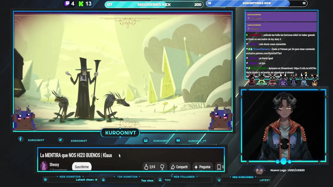This screenshot has width=333, height=187.
Task: Click the 'al tipo' chat message
Action: click(262, 63)
